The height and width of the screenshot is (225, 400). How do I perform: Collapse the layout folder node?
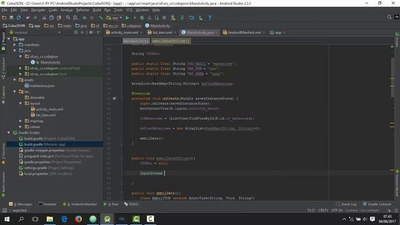(x=21, y=104)
